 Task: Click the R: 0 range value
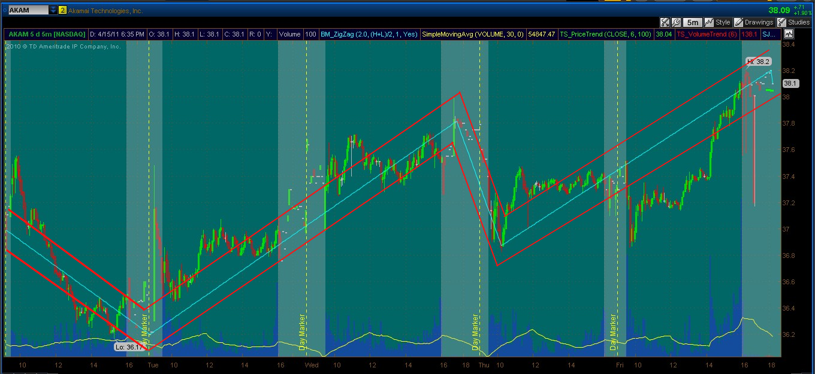click(255, 35)
